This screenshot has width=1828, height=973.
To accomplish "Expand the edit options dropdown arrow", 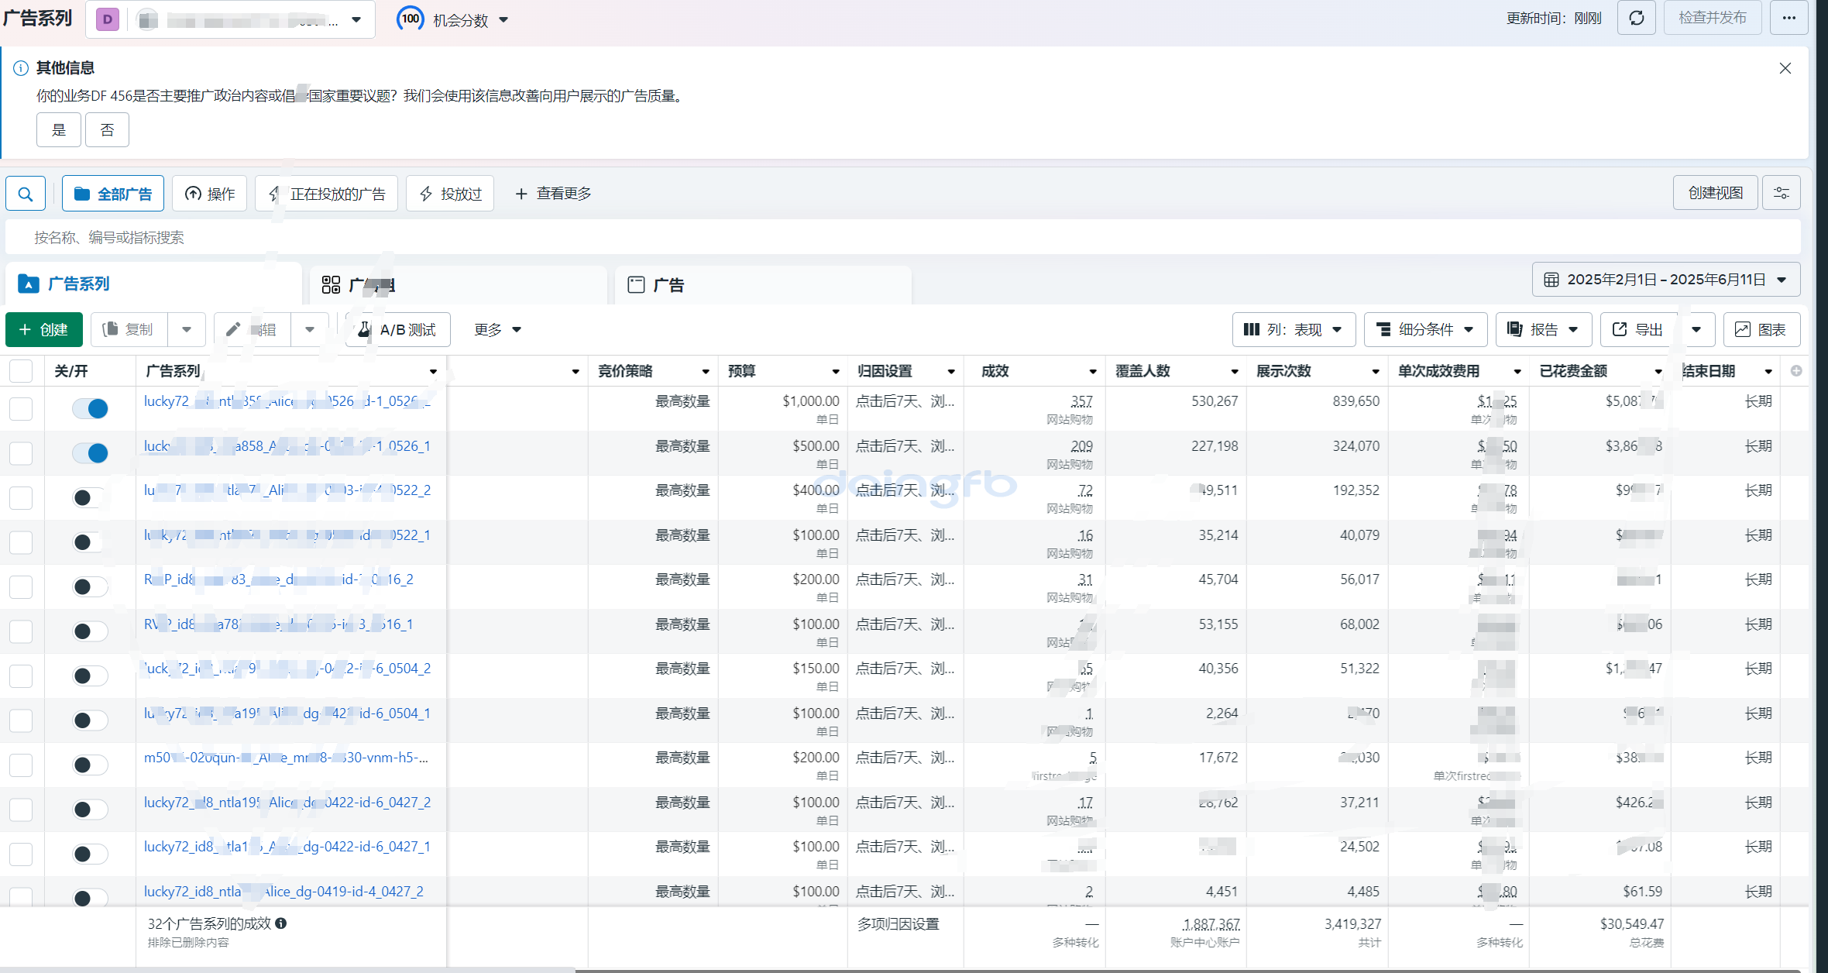I will click(x=310, y=329).
